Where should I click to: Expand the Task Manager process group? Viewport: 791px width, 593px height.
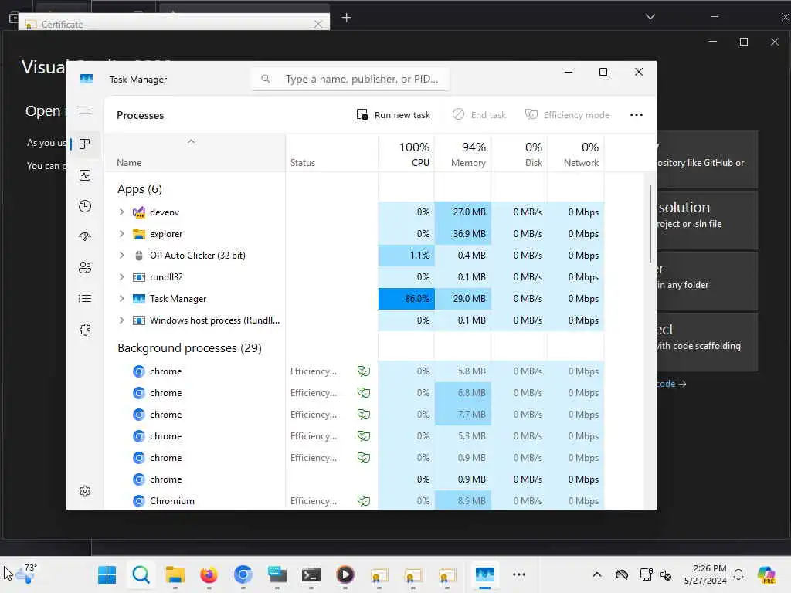[x=121, y=299]
